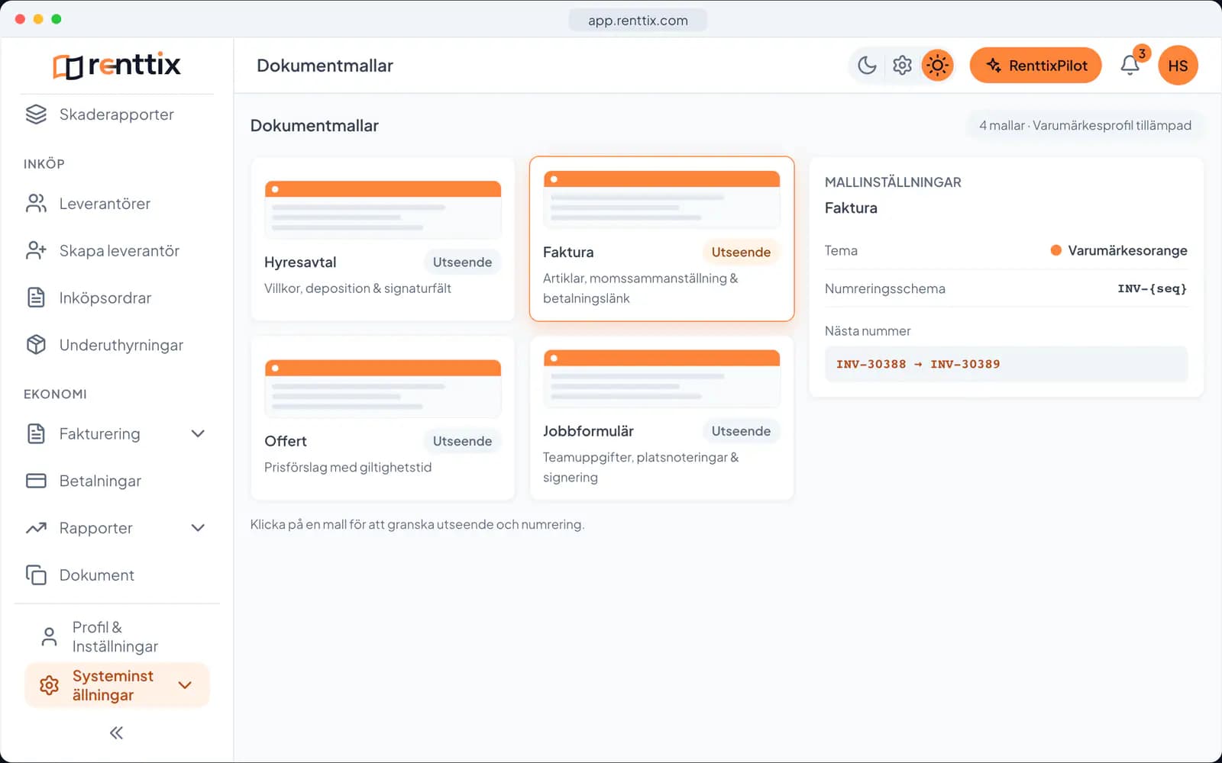Expand the Rapporter submenu chevron
This screenshot has width=1222, height=763.
[x=198, y=528]
